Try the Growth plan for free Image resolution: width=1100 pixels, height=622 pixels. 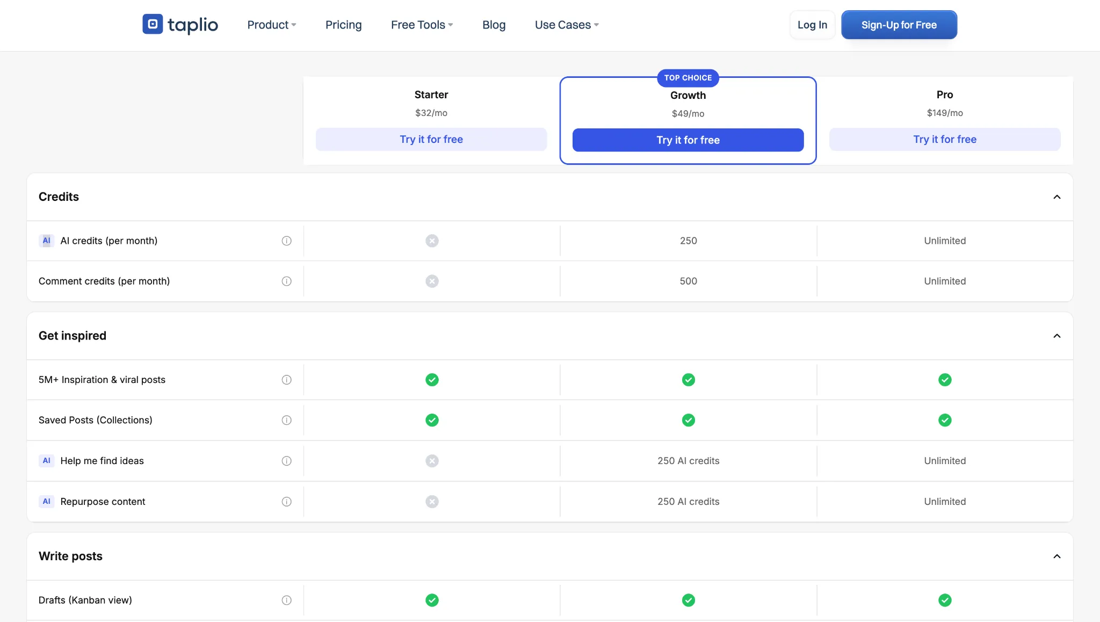(688, 140)
